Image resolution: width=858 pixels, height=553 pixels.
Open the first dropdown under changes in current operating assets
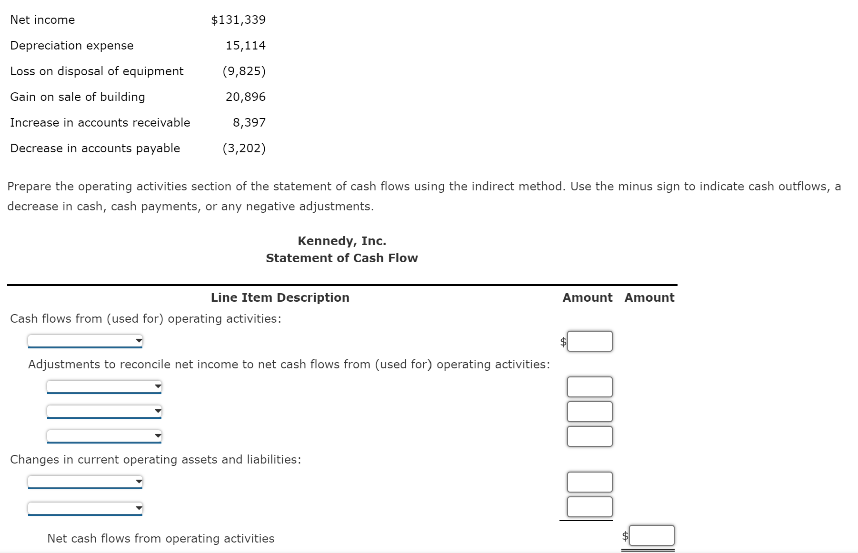pyautogui.click(x=85, y=482)
